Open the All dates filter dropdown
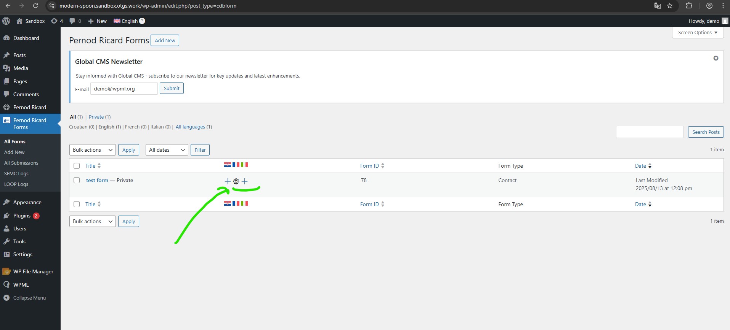 tap(167, 150)
